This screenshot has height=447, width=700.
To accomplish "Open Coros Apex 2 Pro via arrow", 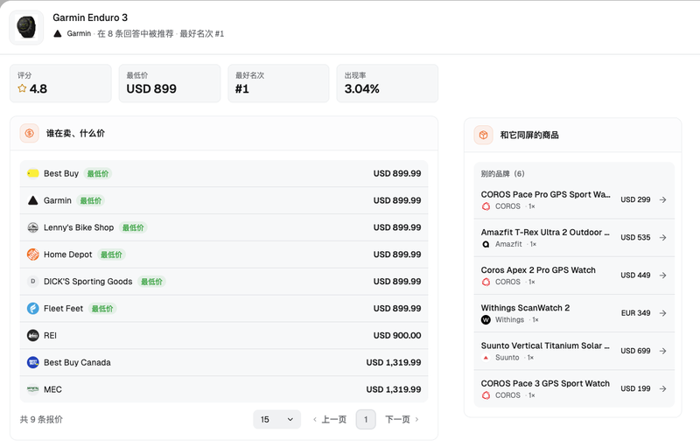I will (663, 276).
